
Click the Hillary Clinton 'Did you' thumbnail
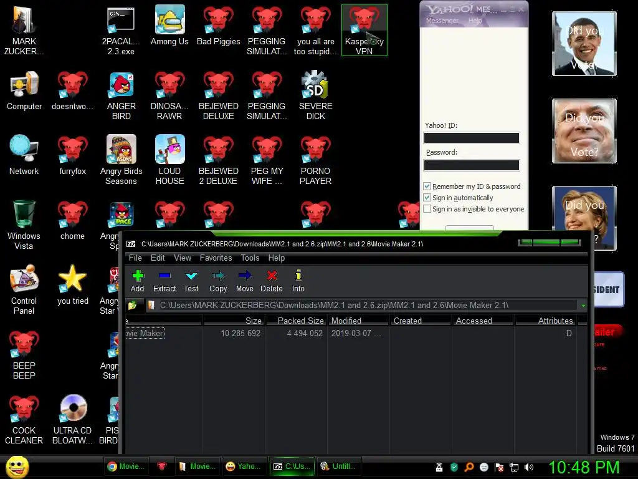tap(584, 218)
